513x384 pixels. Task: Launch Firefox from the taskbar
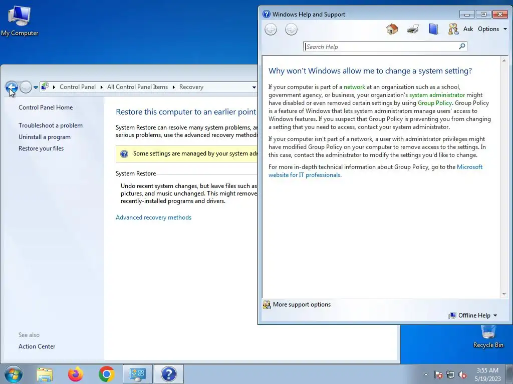pyautogui.click(x=76, y=374)
